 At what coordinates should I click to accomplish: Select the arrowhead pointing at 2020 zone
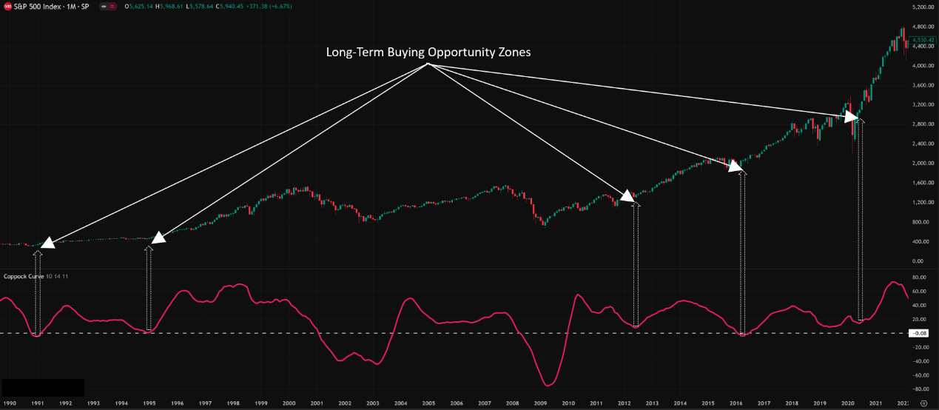[x=851, y=116]
